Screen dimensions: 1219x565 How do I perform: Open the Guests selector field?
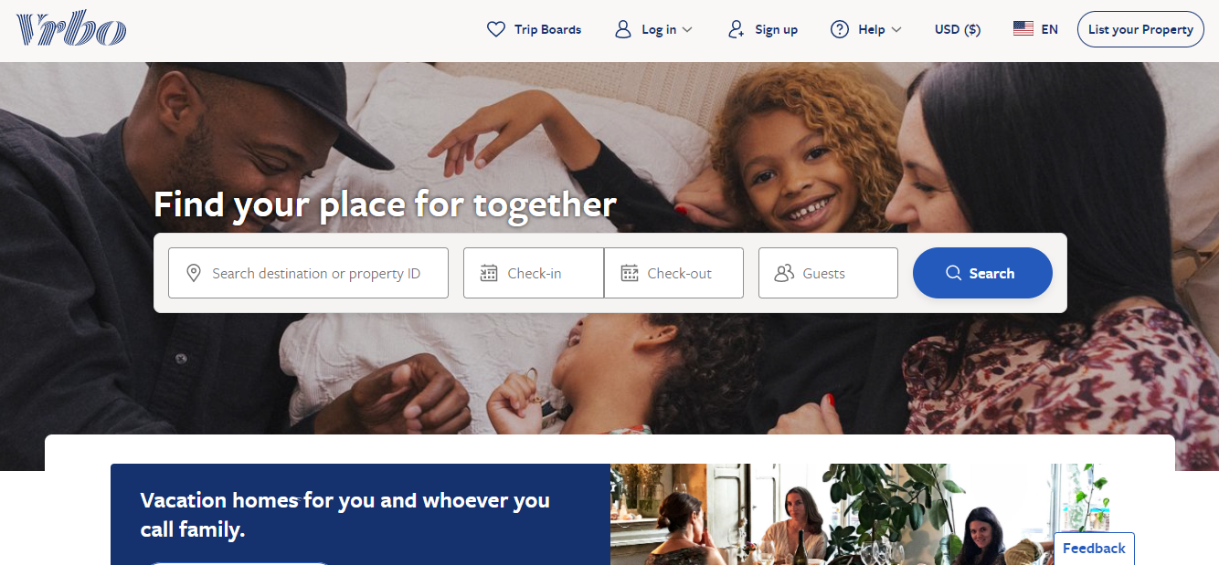click(828, 273)
